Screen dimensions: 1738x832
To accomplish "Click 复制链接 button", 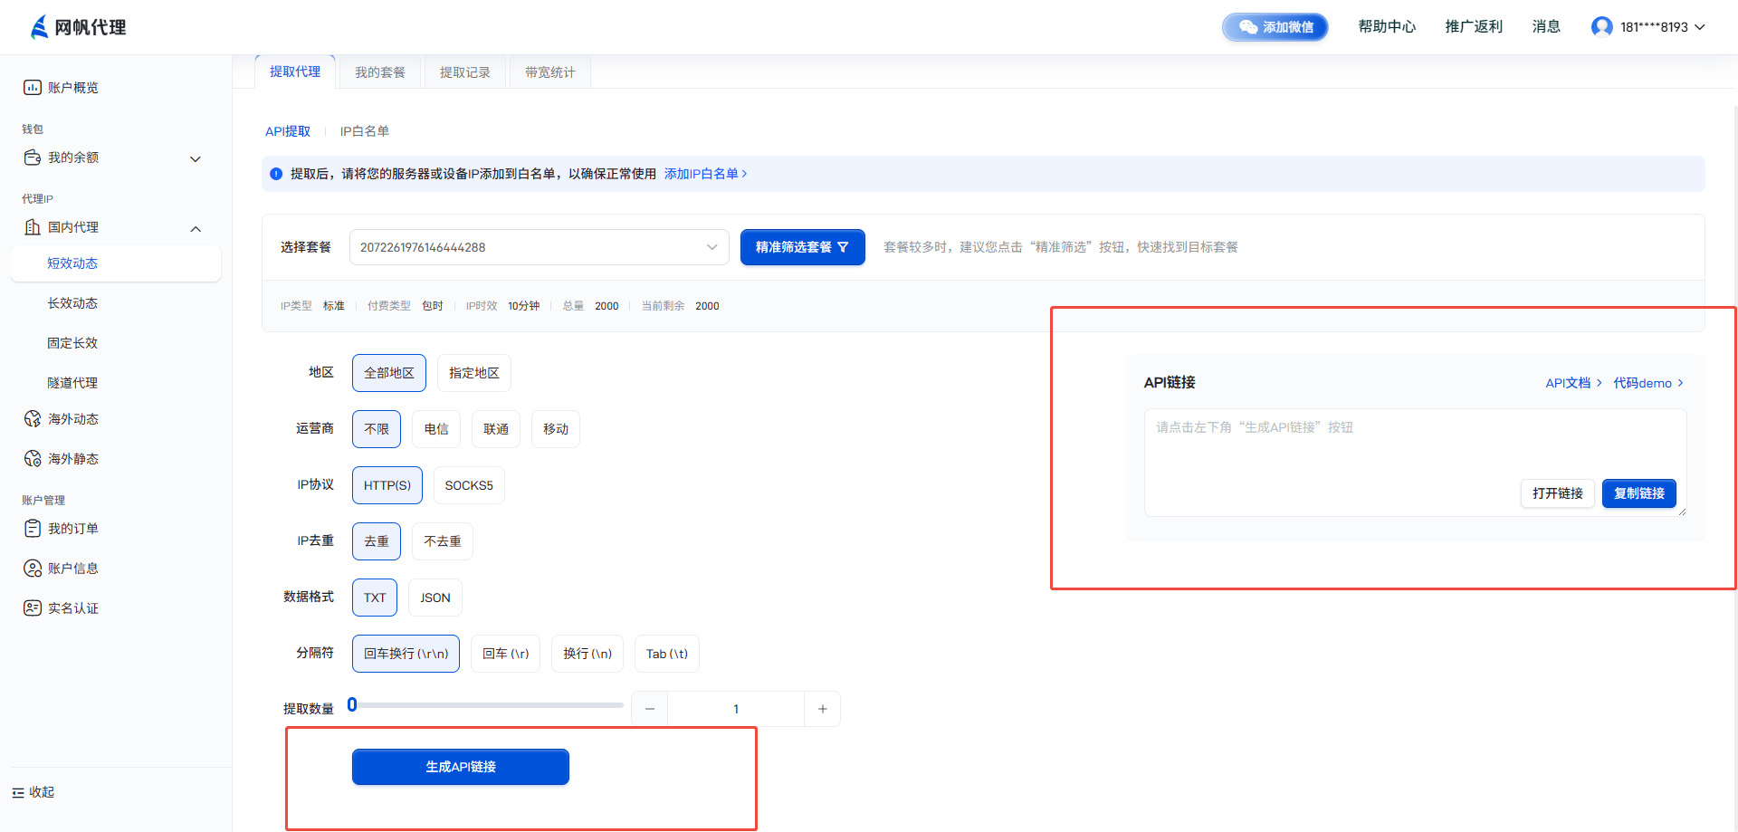I will pyautogui.click(x=1639, y=493).
